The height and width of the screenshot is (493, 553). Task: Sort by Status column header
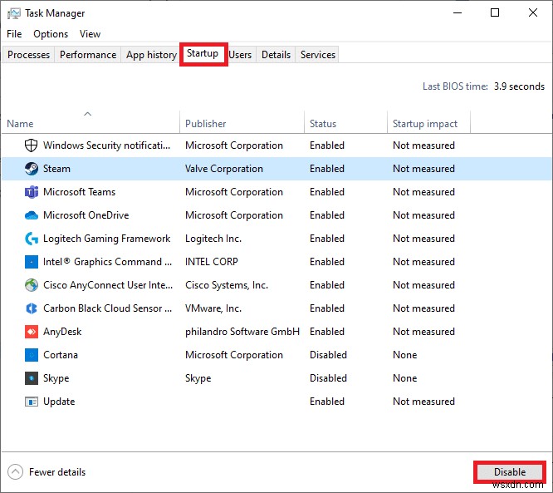coord(323,124)
